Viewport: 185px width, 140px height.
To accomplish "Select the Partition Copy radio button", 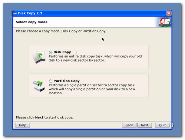I will [x=50, y=81].
